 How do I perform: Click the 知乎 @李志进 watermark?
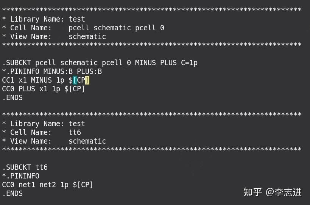(x=273, y=192)
